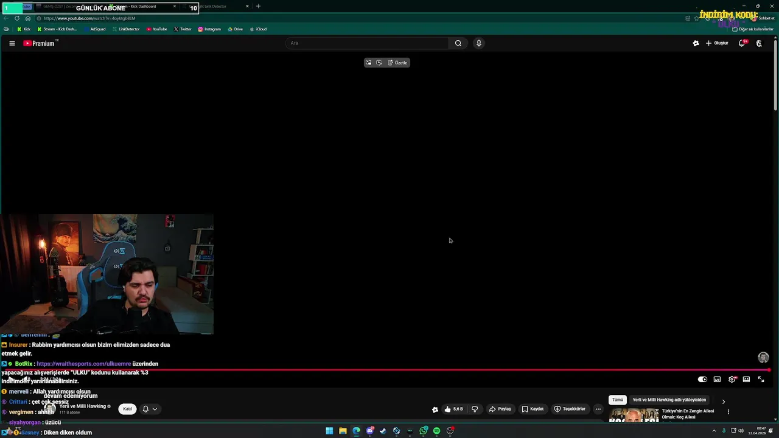Open the Twitter bookmark
779x438 pixels.
point(183,29)
